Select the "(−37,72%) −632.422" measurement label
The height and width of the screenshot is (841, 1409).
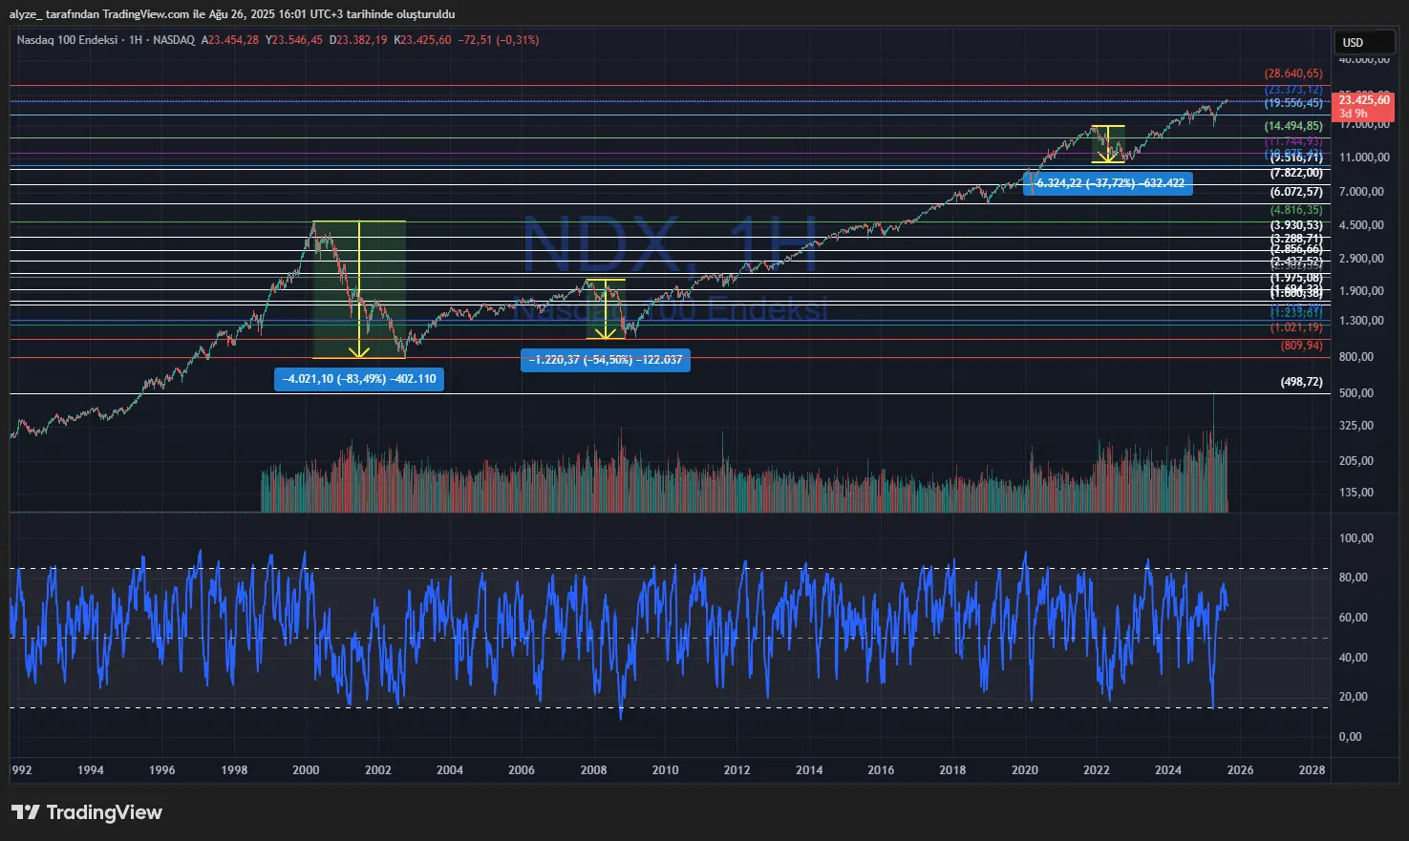[1108, 183]
